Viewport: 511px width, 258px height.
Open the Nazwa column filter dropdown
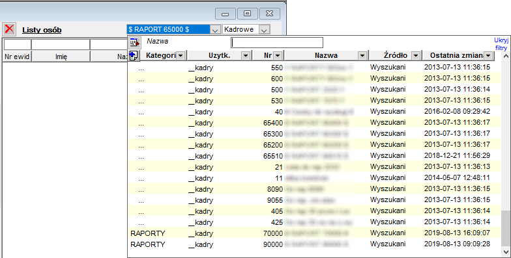click(x=362, y=56)
